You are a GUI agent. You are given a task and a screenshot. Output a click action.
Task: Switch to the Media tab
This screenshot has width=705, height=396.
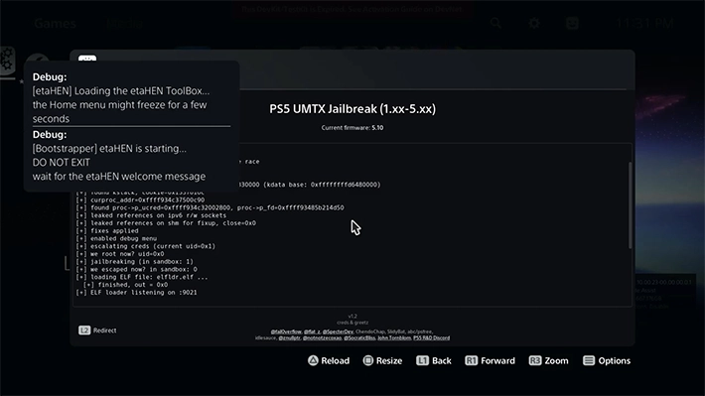point(124,24)
